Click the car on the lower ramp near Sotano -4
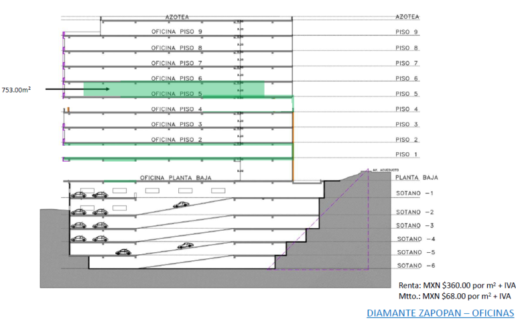The width and height of the screenshot is (516, 324). point(186,246)
